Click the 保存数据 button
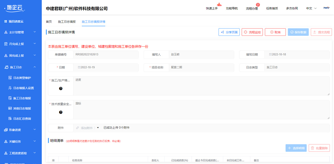The height and width of the screenshot is (164, 334). tap(298, 32)
